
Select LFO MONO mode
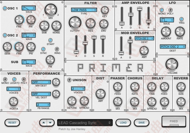pyautogui.click(x=162, y=10)
